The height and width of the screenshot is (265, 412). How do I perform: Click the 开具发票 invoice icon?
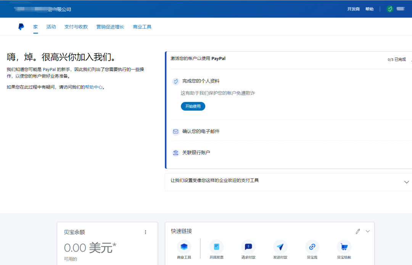coord(216,247)
